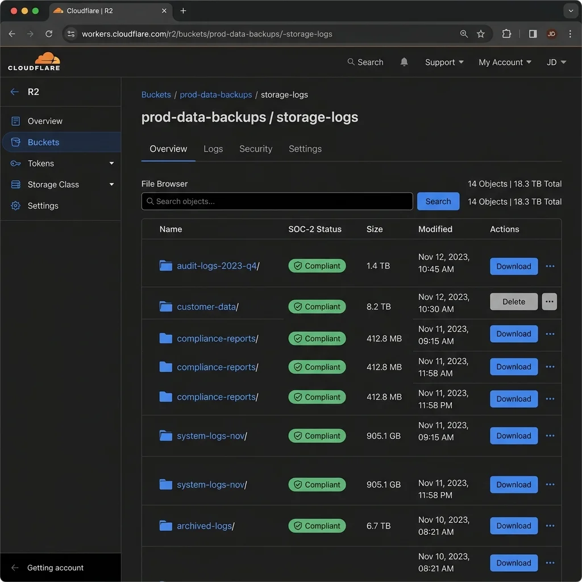Open the audit-logs-2023-q4 folder link
This screenshot has height=582, width=582.
coord(218,266)
